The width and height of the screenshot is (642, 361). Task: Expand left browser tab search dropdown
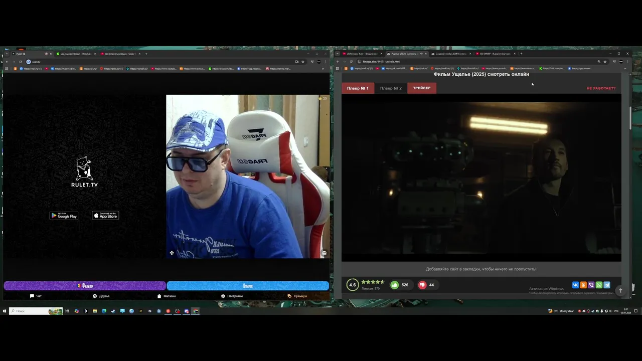6,54
